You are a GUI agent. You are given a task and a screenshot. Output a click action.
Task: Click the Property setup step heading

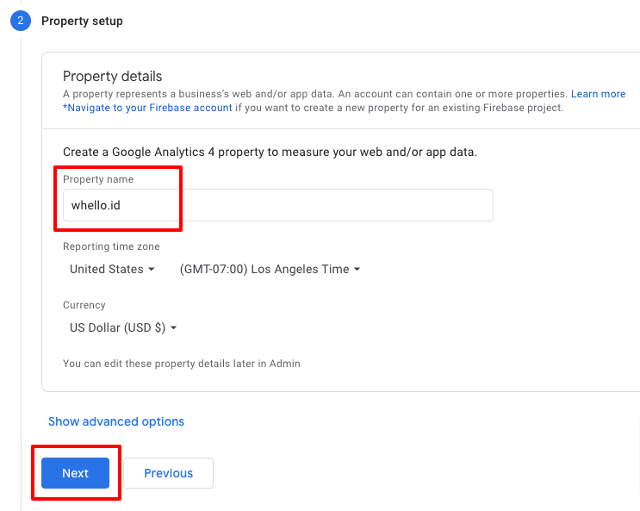point(82,21)
